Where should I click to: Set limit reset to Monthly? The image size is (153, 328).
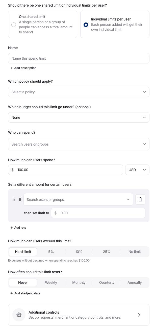(x=79, y=283)
